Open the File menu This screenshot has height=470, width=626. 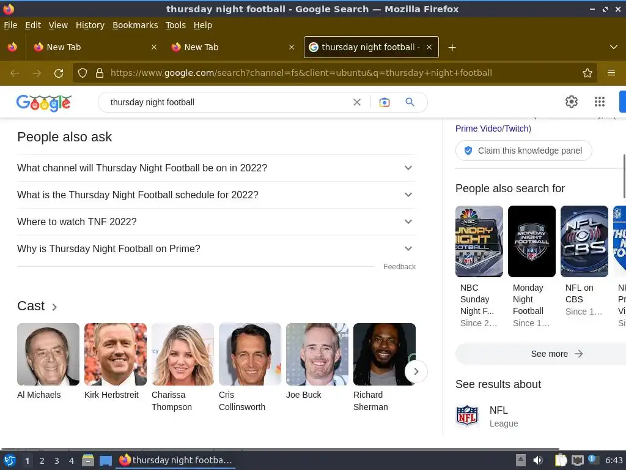click(10, 25)
